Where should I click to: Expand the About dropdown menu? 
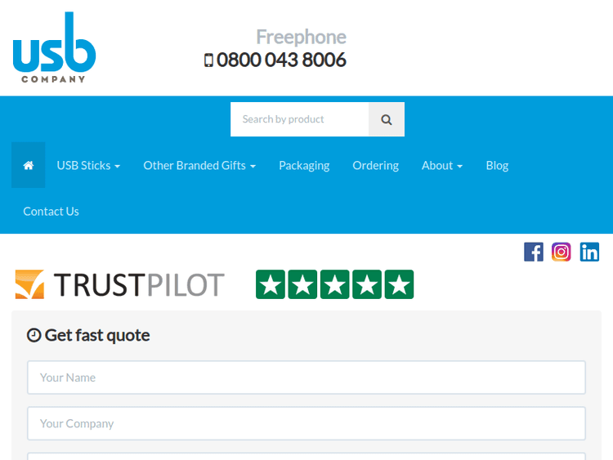pos(441,165)
